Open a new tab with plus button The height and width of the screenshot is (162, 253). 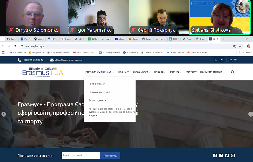[224, 39]
